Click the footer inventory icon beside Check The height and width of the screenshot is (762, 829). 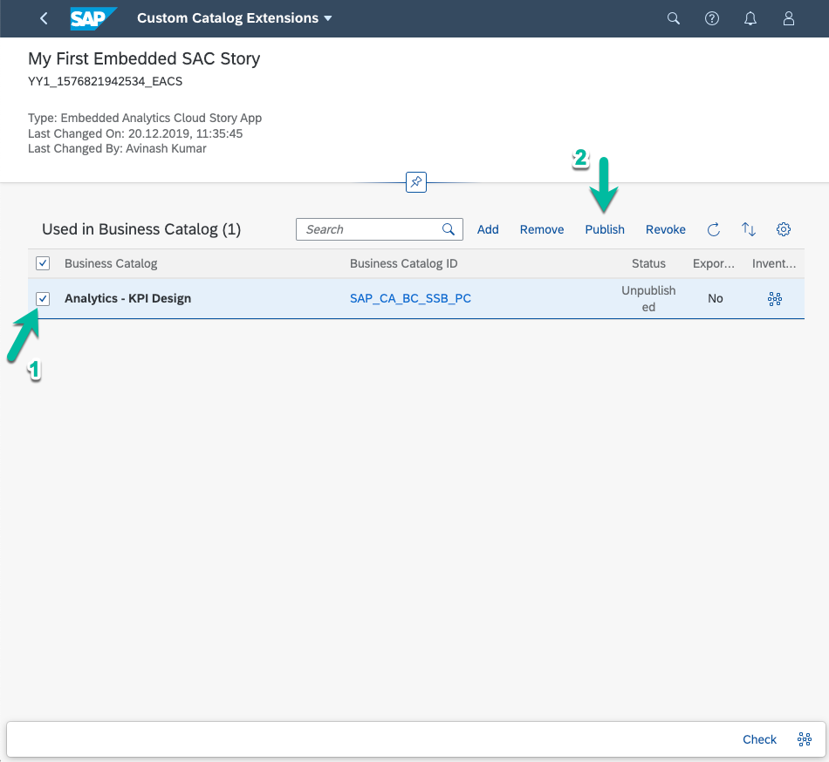pos(805,739)
